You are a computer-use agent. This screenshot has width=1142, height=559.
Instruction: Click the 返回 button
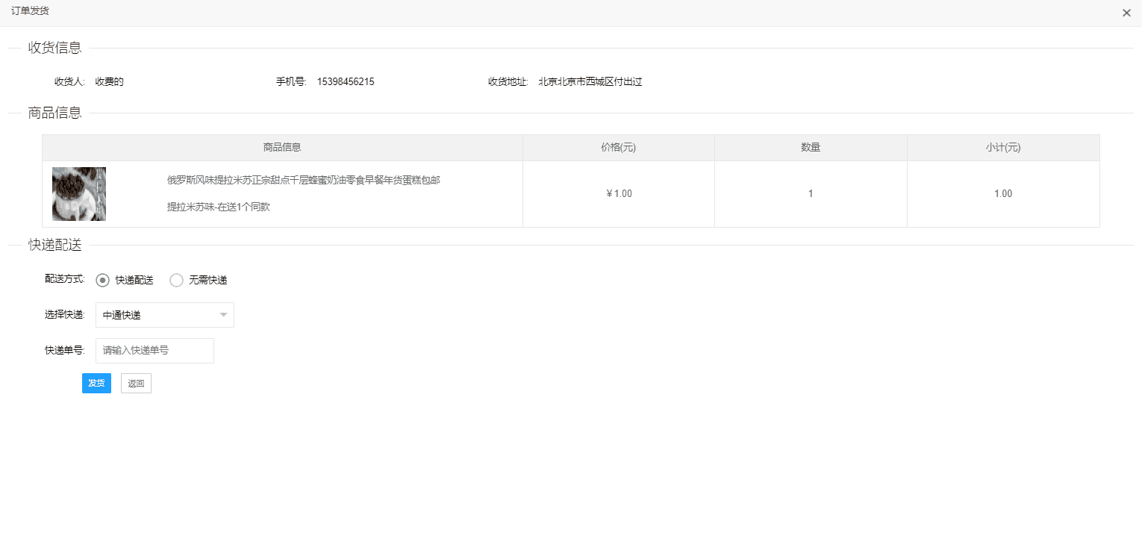tap(136, 383)
